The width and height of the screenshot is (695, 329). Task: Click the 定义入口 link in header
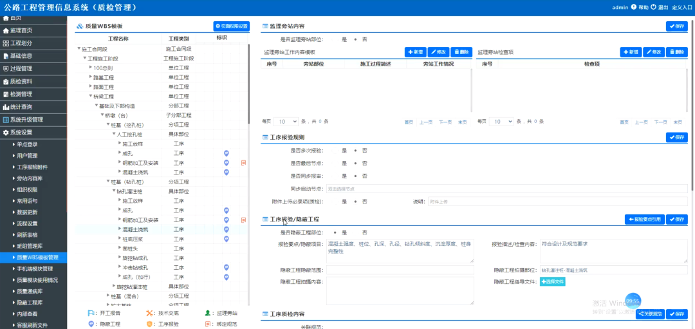[682, 8]
